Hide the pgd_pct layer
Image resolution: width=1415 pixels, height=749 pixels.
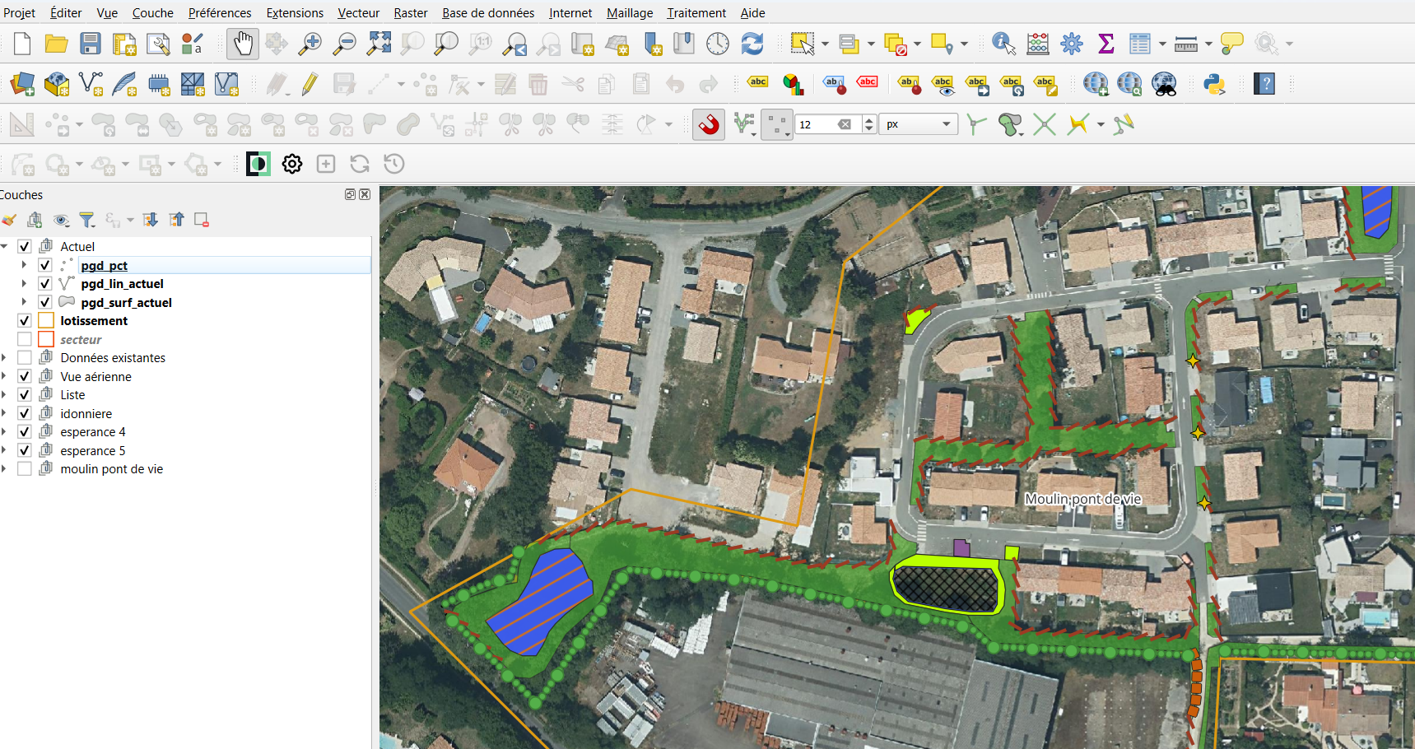coord(45,265)
